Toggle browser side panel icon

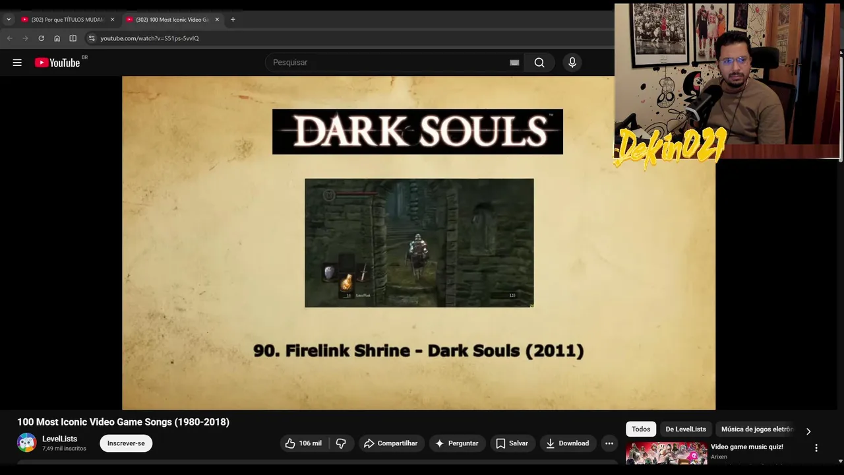tap(73, 38)
